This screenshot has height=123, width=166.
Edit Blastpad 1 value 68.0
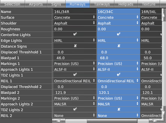(x=118, y=58)
